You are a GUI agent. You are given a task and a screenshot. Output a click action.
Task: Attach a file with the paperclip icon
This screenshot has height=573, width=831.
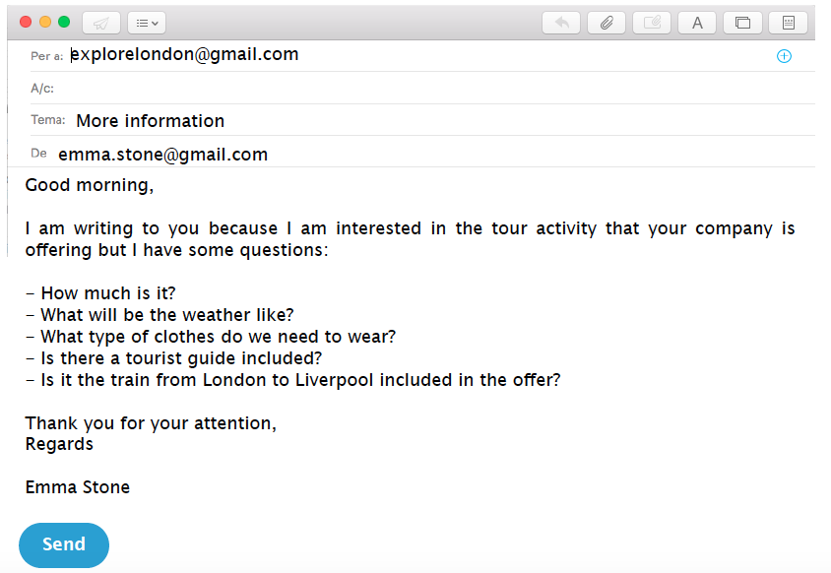pos(607,23)
